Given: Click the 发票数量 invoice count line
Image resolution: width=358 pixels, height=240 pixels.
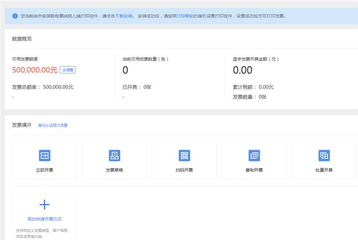Looking at the screenshot, I should point(250,97).
